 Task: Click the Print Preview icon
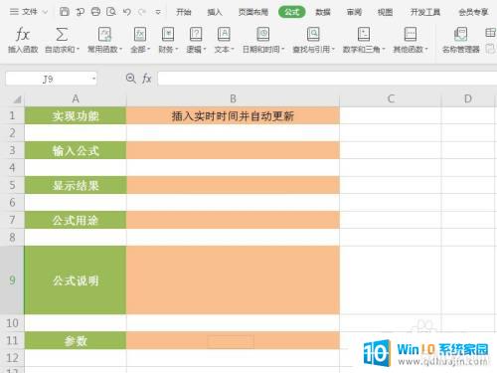[111, 12]
